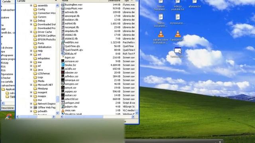This screenshot has width=255, height=143.
Task: Select the Fonts folder icon in tree
Action: click(35, 43)
